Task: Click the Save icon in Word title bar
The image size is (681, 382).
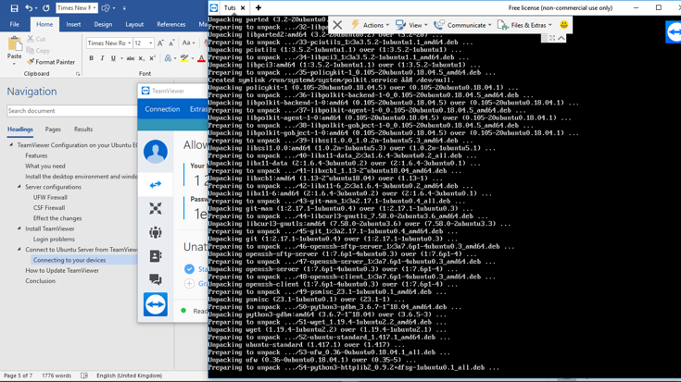Action: pyautogui.click(x=14, y=7)
